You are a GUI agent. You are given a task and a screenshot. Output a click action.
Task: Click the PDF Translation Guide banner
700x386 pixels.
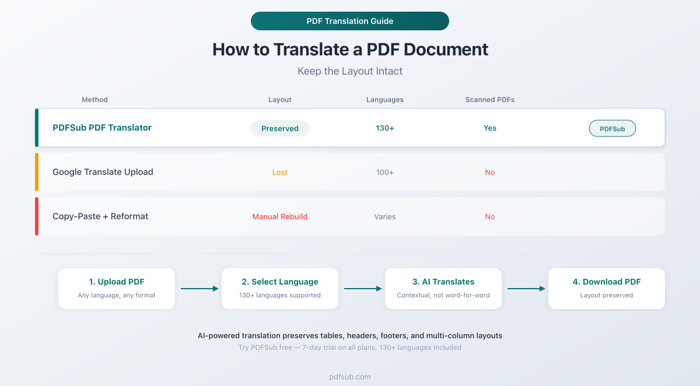(350, 21)
